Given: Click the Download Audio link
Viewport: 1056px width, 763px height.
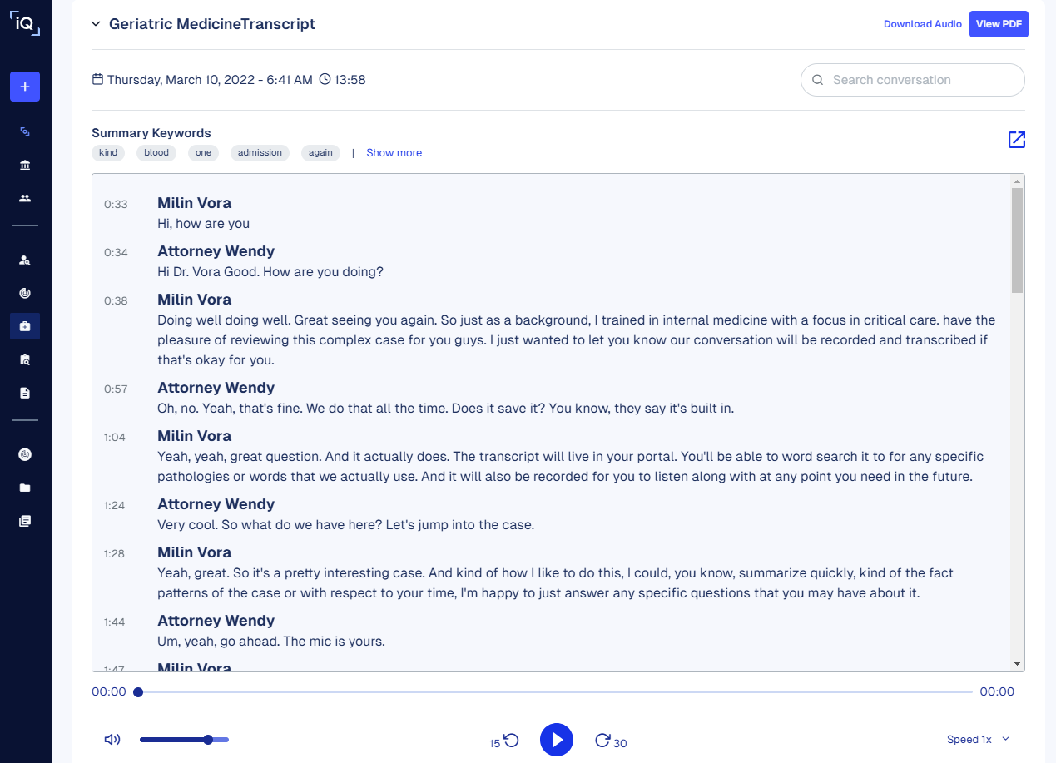Looking at the screenshot, I should pos(922,24).
